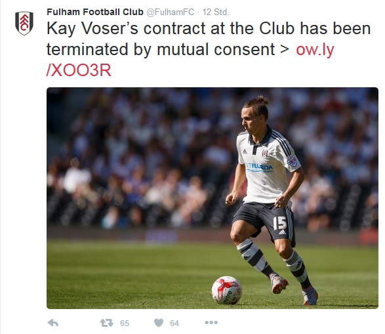Click the Fulham Football Club account name
Image resolution: width=385 pixels, height=334 pixels.
95,12
